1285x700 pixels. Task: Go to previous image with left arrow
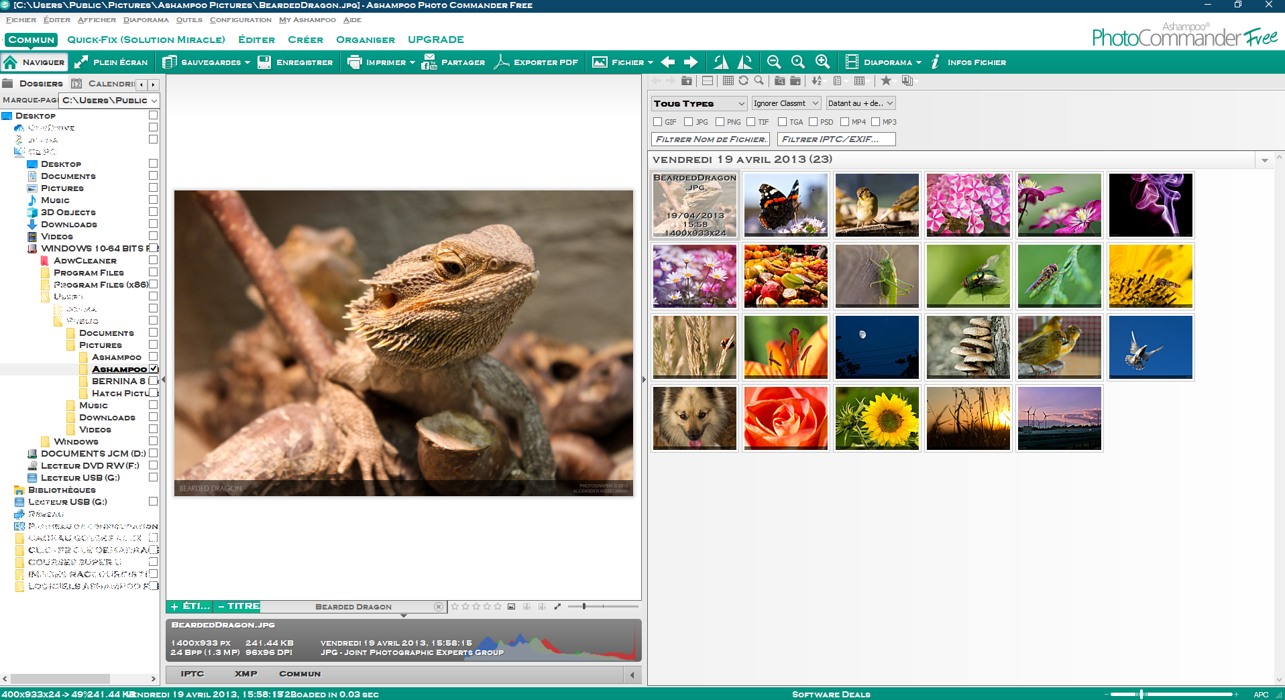(668, 62)
